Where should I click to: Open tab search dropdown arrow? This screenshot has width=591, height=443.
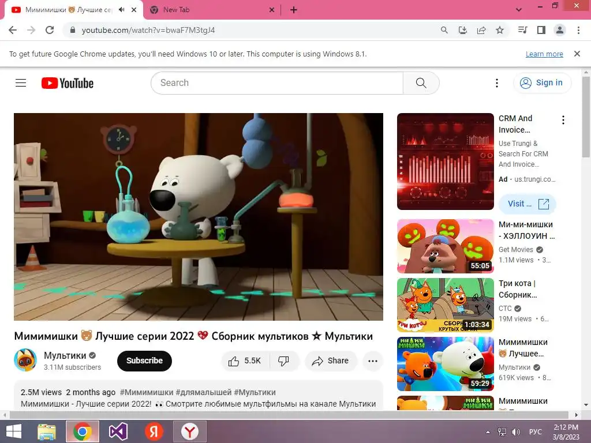pyautogui.click(x=519, y=10)
